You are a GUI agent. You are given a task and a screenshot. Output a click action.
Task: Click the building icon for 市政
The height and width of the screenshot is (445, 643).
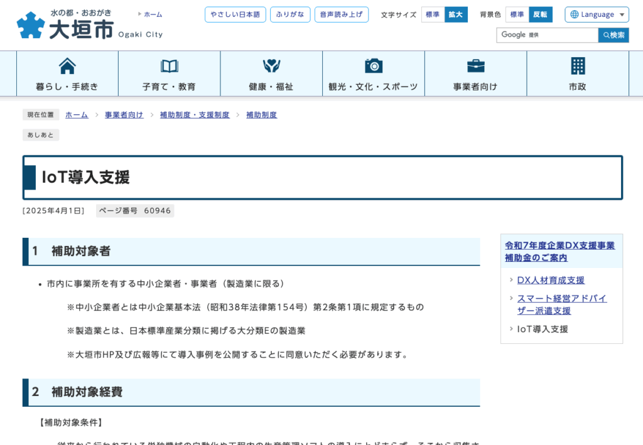click(x=578, y=66)
